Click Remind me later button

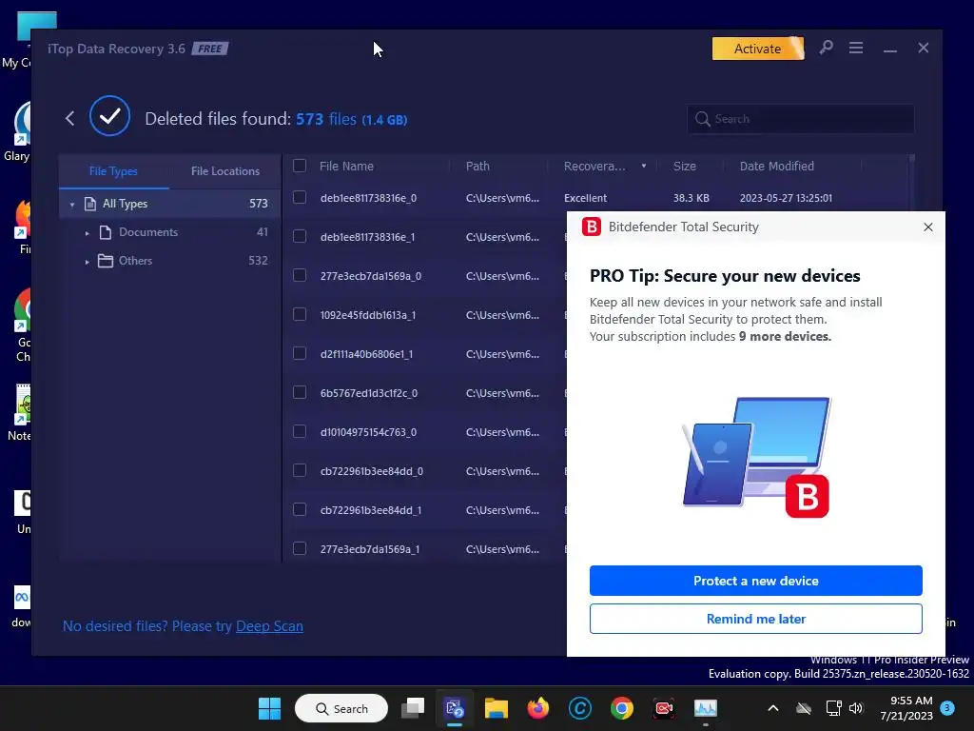click(756, 619)
